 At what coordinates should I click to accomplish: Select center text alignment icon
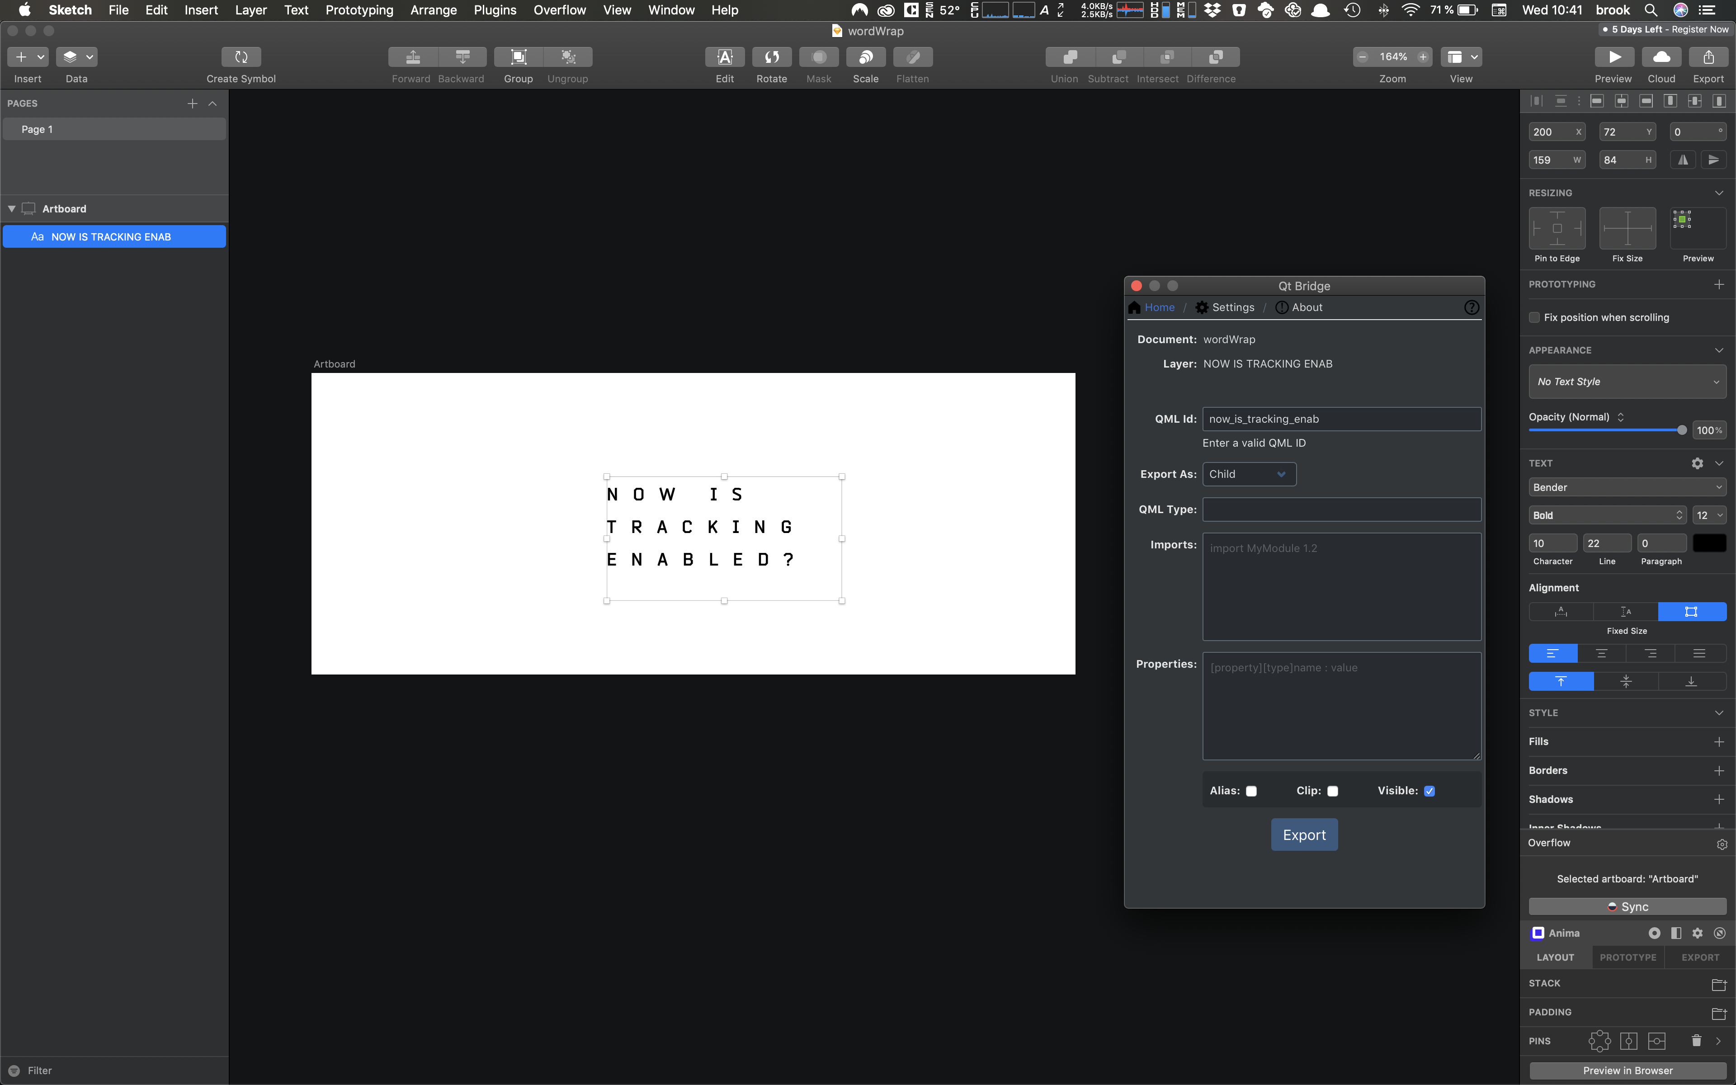(1601, 653)
